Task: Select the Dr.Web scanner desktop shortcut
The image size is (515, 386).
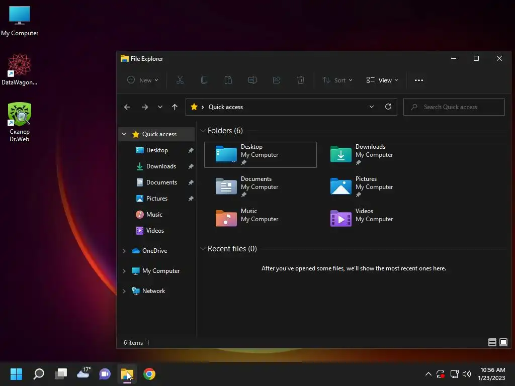Action: click(20, 122)
